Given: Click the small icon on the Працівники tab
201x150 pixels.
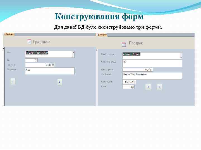Looking at the screenshot, I should pos(4,34).
